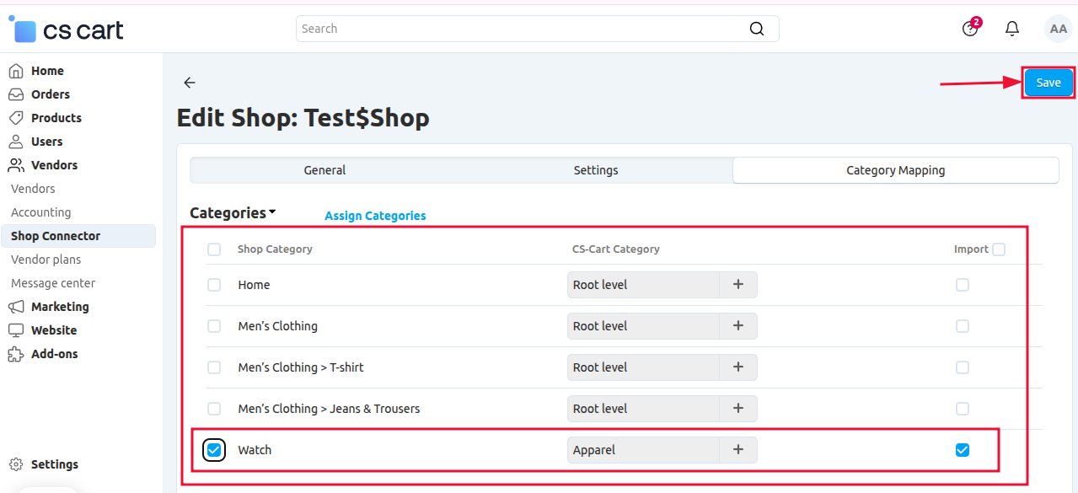Disable the Import checkbox for Watch
Screen dimensions: 1078x493
(963, 449)
